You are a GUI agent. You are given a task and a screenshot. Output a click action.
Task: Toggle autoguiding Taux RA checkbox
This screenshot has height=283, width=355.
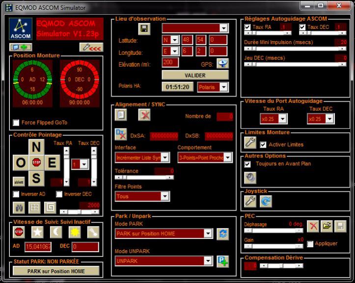click(247, 27)
